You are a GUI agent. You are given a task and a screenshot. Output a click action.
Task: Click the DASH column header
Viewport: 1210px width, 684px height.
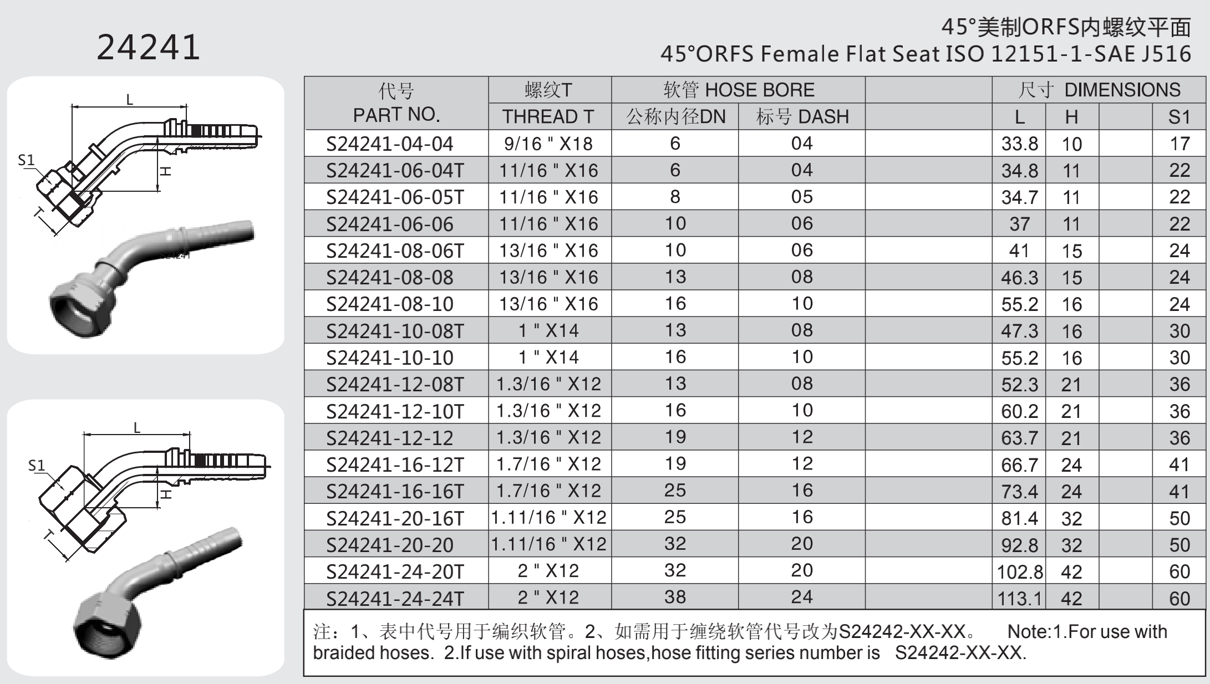click(802, 116)
